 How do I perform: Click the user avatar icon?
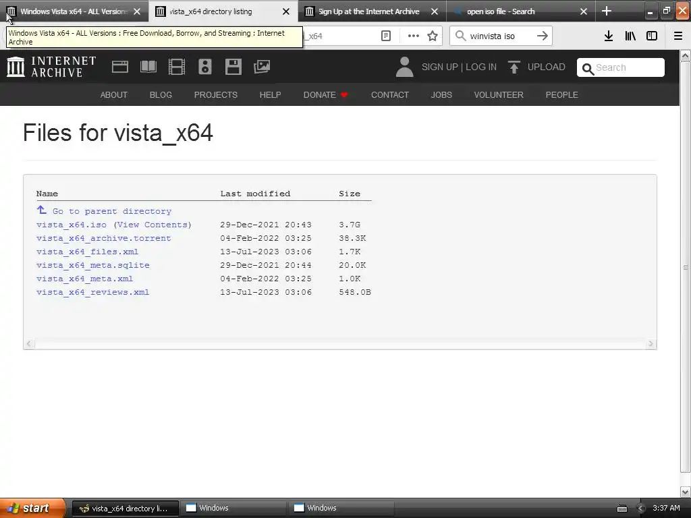(x=405, y=67)
